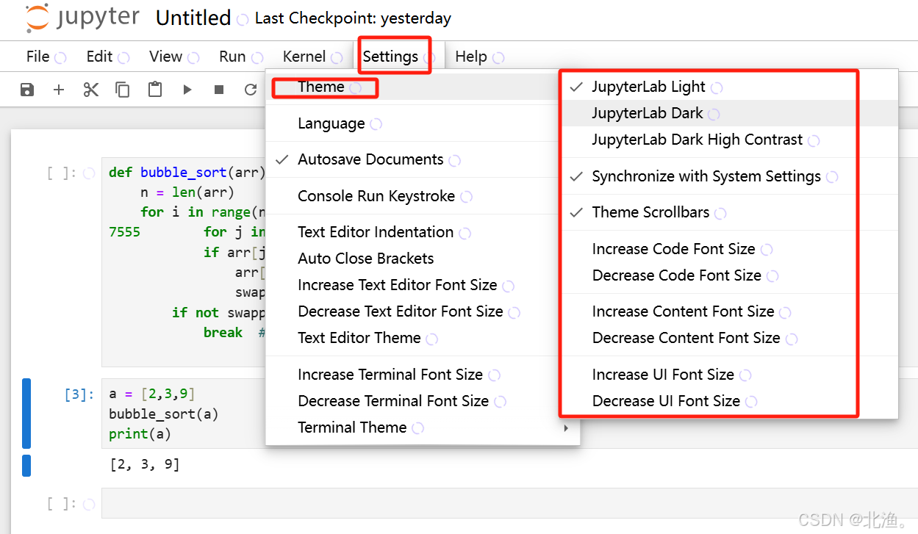The width and height of the screenshot is (918, 534).
Task: Open the View menu
Action: [166, 57]
